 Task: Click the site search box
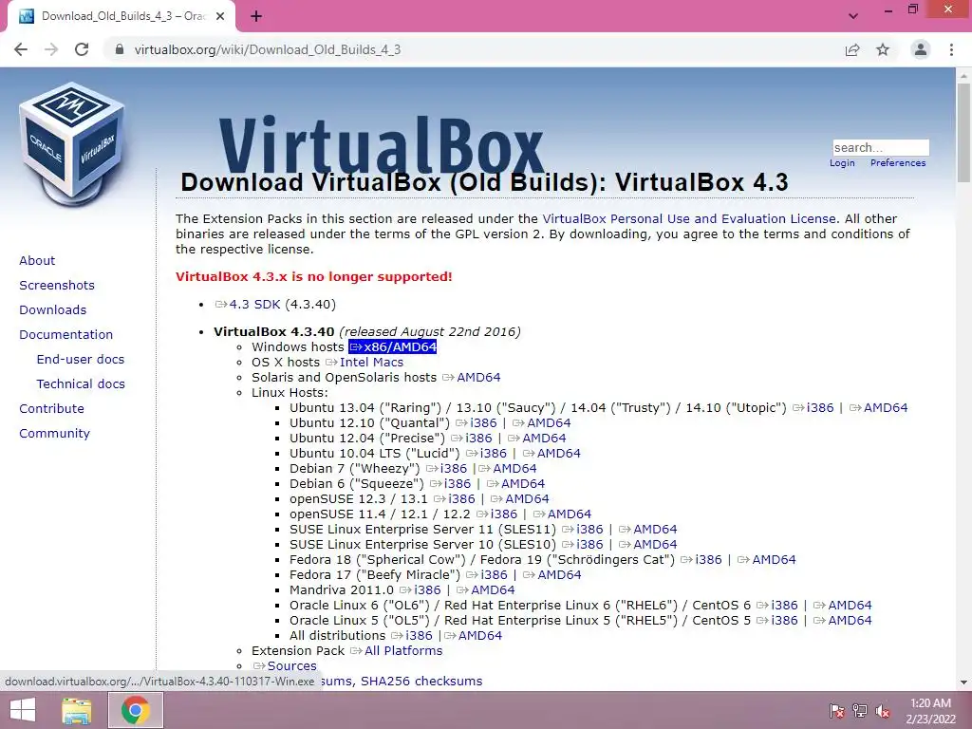click(x=881, y=147)
